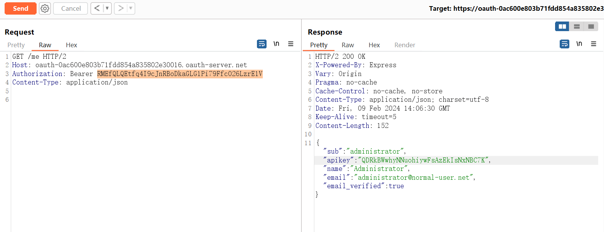Switch Request view to Pretty tab

(x=16, y=45)
